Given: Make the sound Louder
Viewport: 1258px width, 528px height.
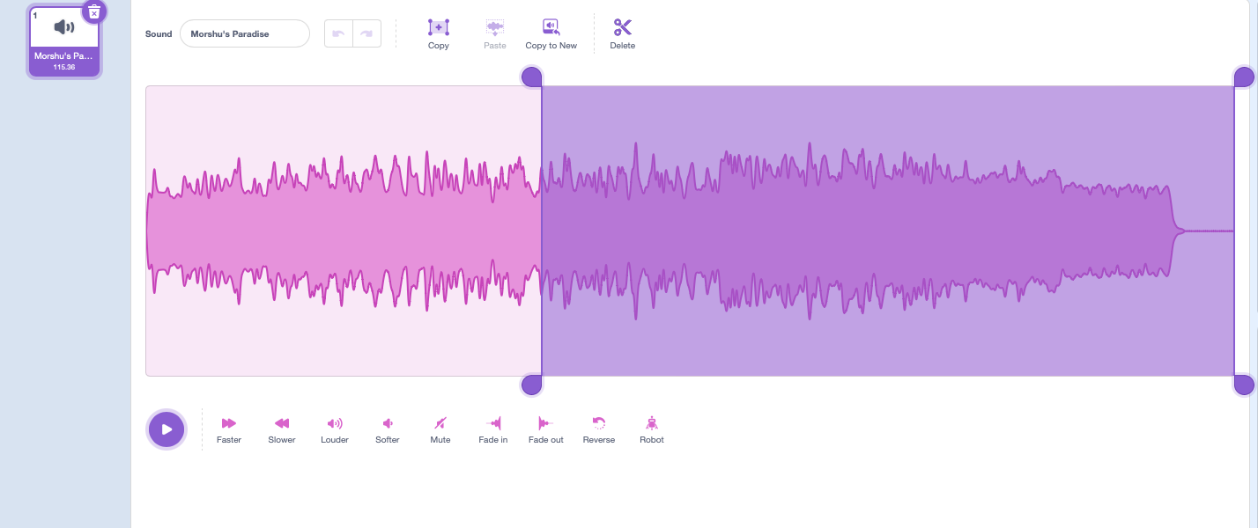Looking at the screenshot, I should (x=335, y=423).
